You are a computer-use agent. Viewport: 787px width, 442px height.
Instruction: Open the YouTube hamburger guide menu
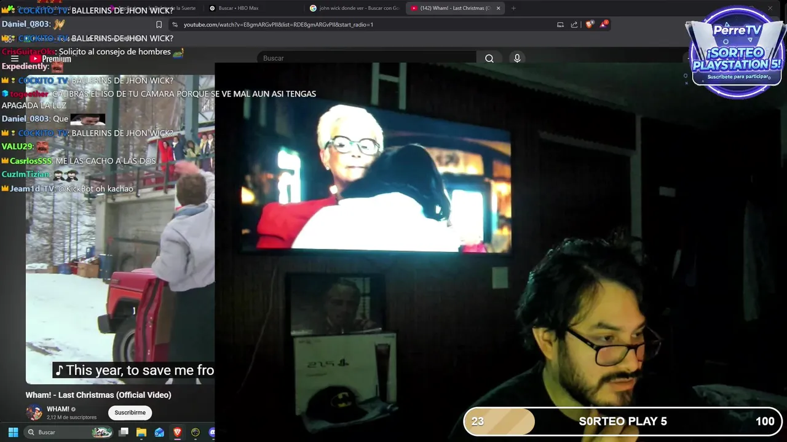pos(15,59)
